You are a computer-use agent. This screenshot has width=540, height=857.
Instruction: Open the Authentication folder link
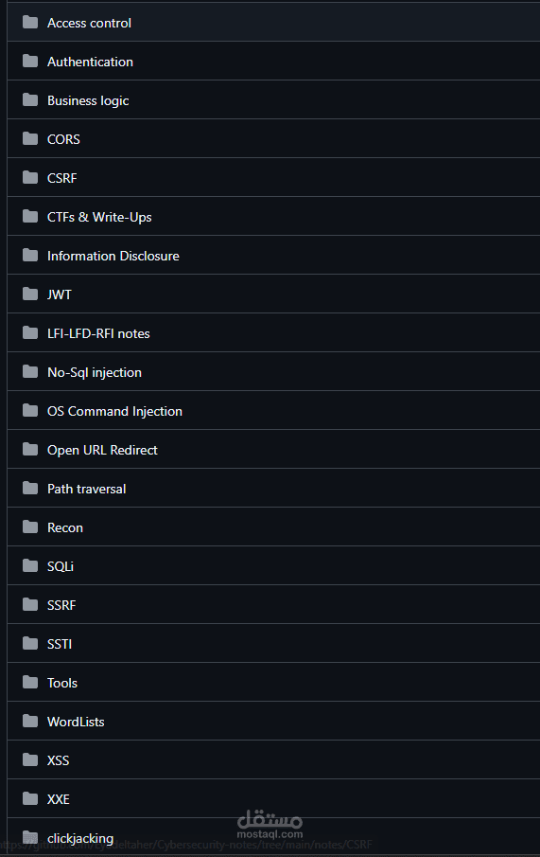90,62
